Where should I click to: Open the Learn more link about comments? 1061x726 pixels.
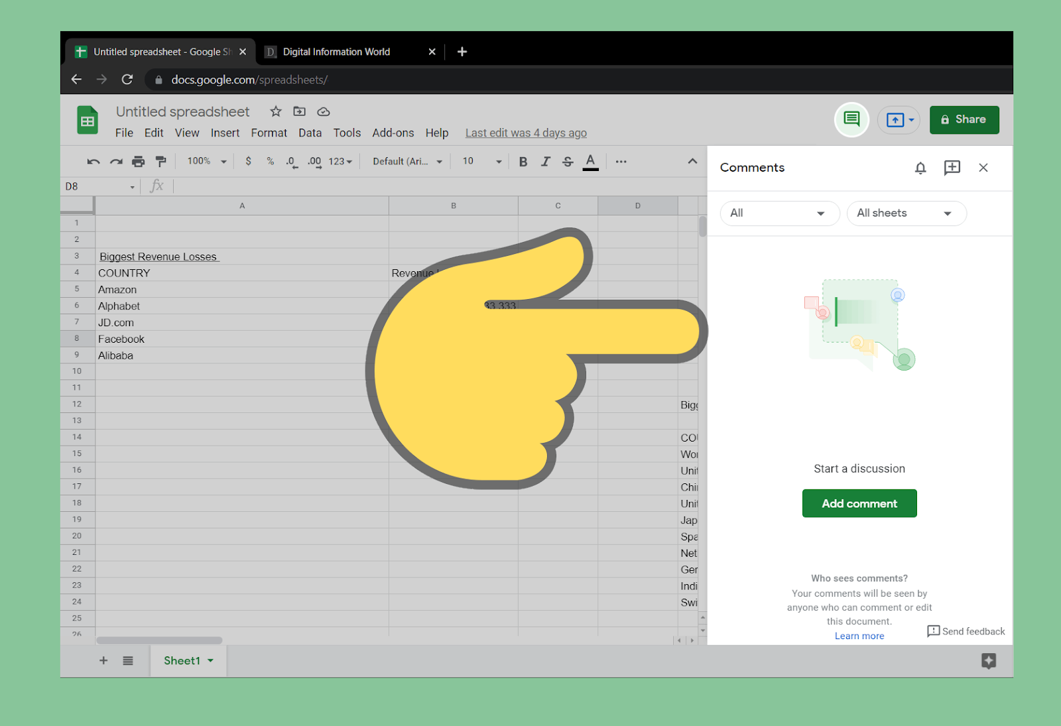click(859, 635)
